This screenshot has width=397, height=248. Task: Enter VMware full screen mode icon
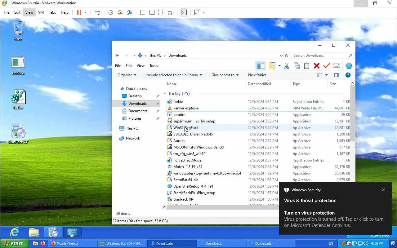click(x=161, y=12)
